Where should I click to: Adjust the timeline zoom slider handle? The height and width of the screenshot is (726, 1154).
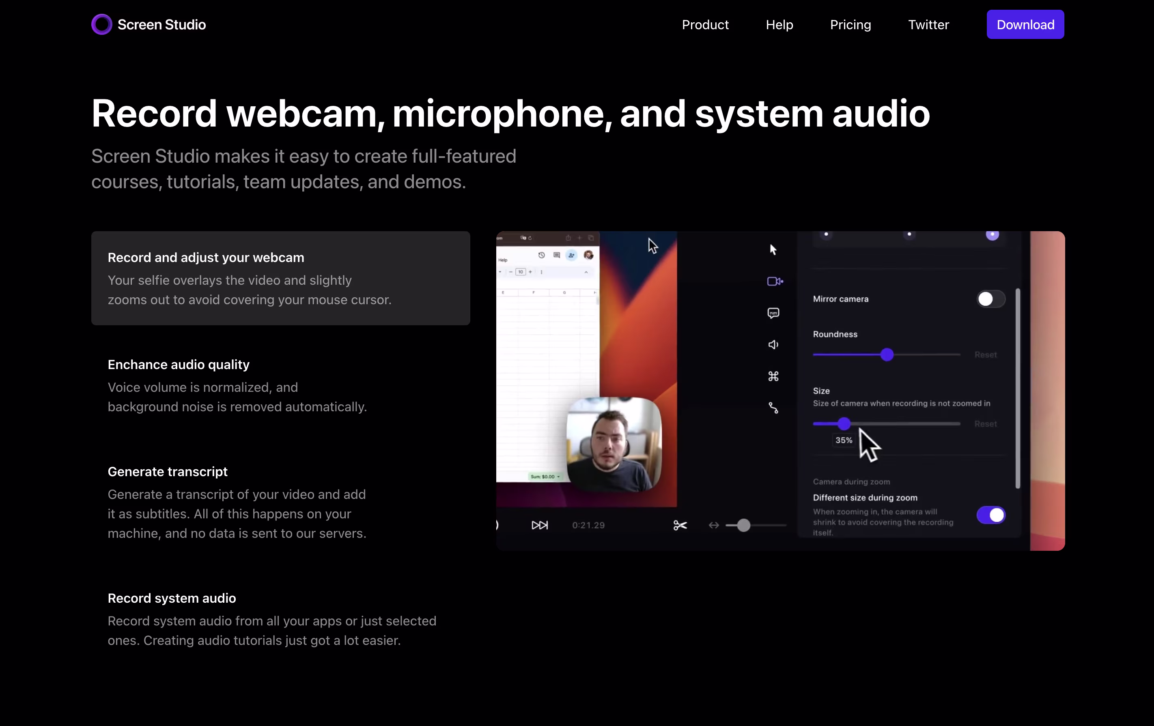[x=743, y=525]
